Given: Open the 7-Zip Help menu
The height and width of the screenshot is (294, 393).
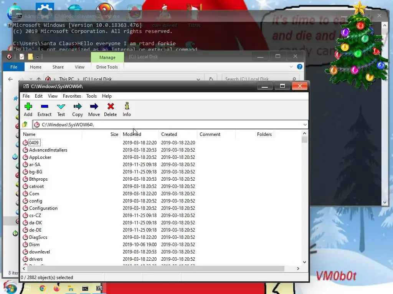Looking at the screenshot, I should pyautogui.click(x=107, y=96).
